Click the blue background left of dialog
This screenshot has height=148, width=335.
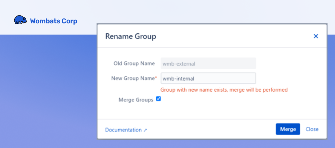tap(48, 90)
